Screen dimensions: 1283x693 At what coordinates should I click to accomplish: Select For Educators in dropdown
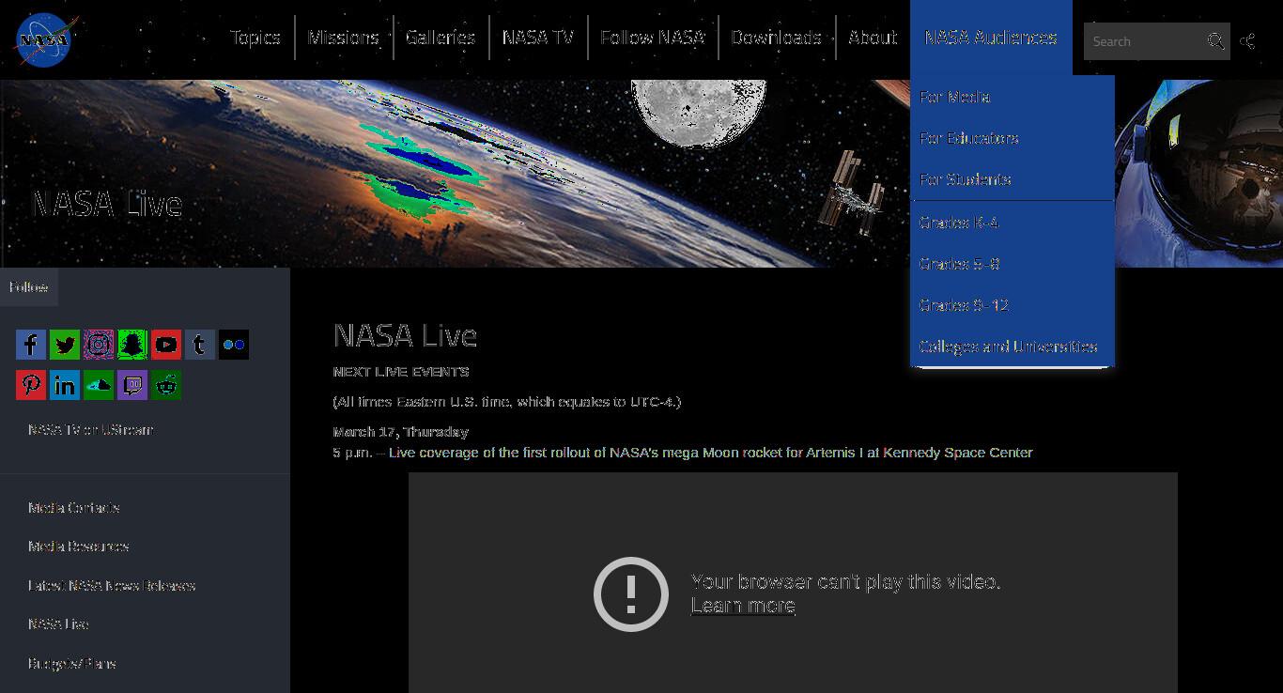pyautogui.click(x=1012, y=138)
